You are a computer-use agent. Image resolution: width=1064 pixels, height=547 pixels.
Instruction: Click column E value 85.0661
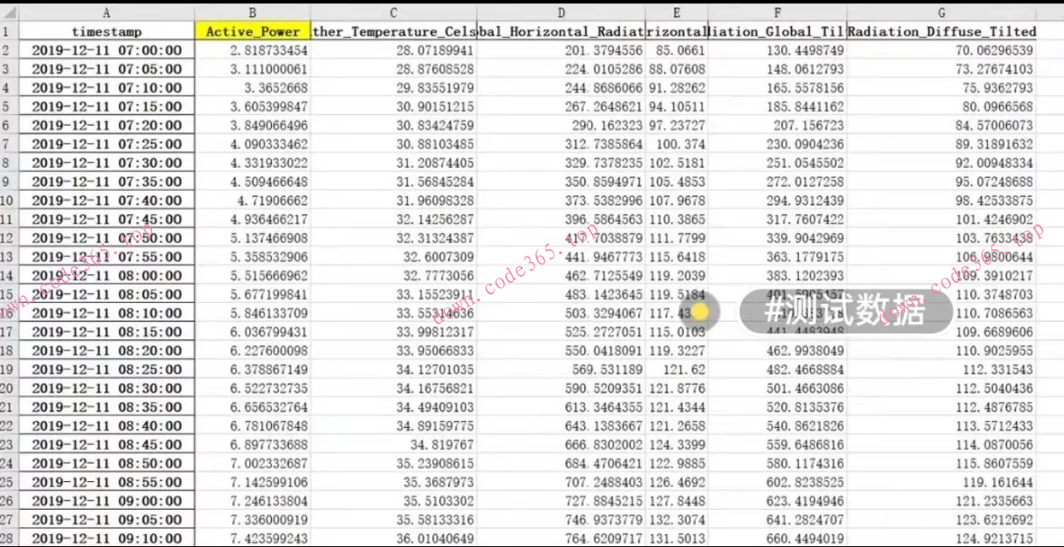pyautogui.click(x=677, y=51)
